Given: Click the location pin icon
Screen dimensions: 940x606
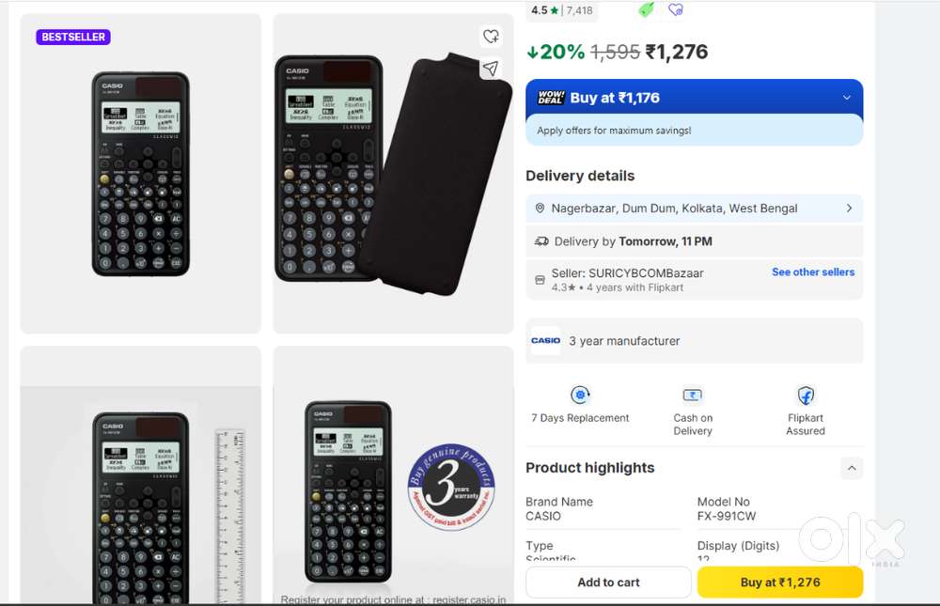Looking at the screenshot, I should tap(540, 208).
